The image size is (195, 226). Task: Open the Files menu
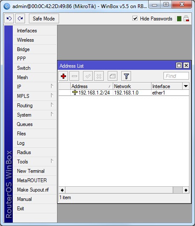pos(35,134)
